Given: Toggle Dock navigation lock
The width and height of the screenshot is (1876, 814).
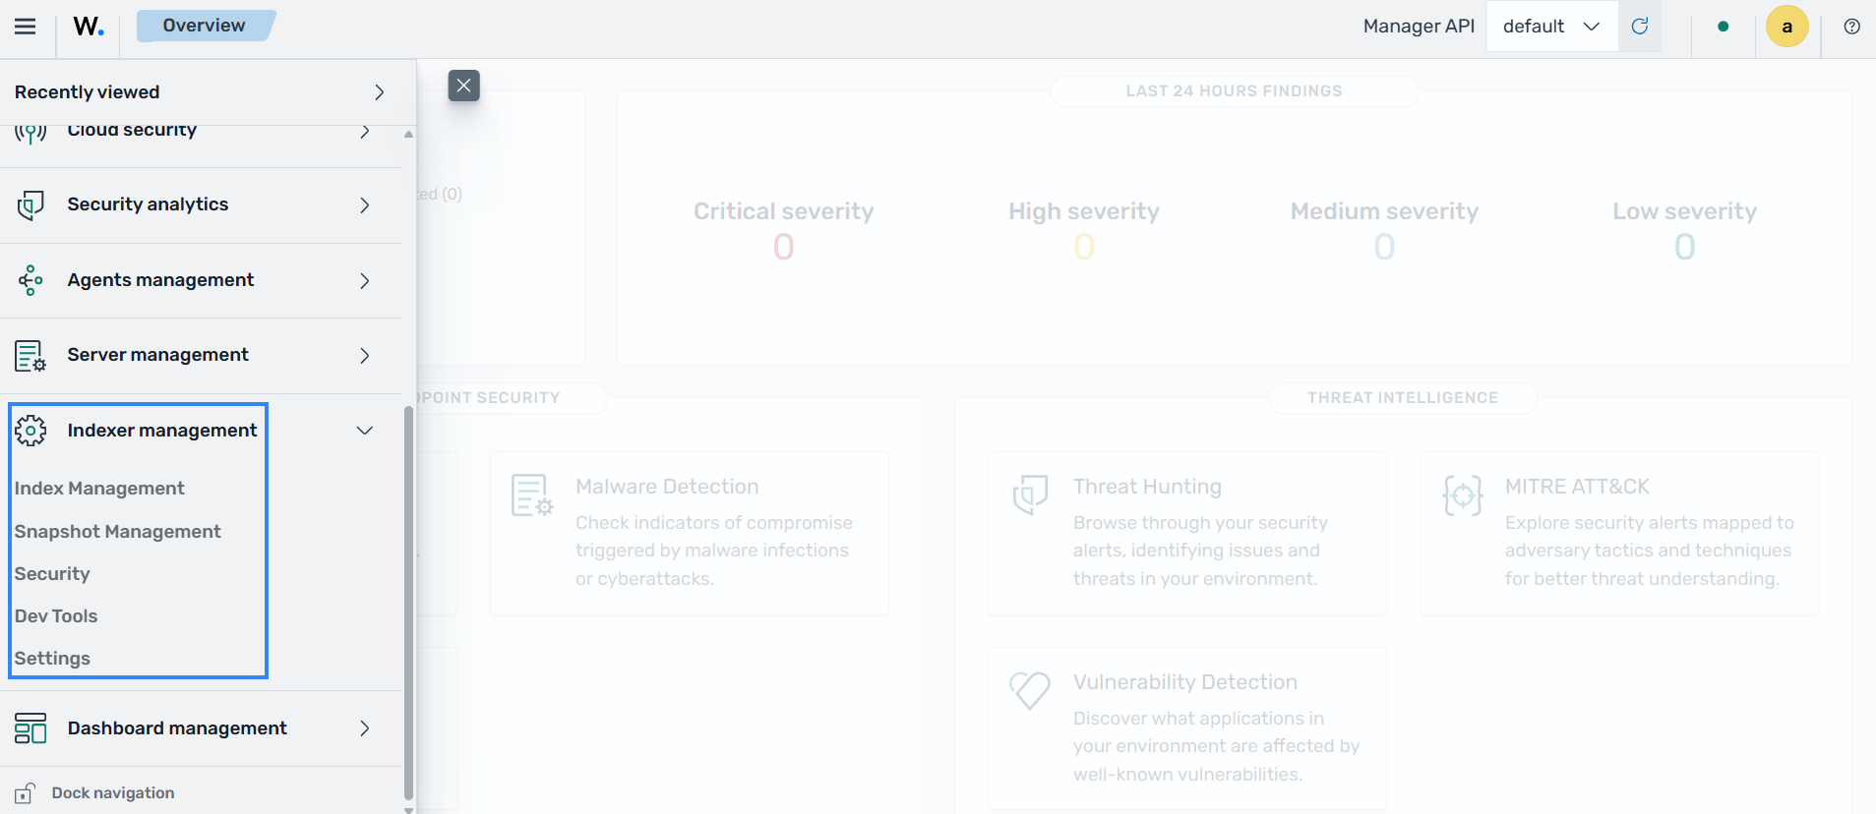Looking at the screenshot, I should [25, 793].
